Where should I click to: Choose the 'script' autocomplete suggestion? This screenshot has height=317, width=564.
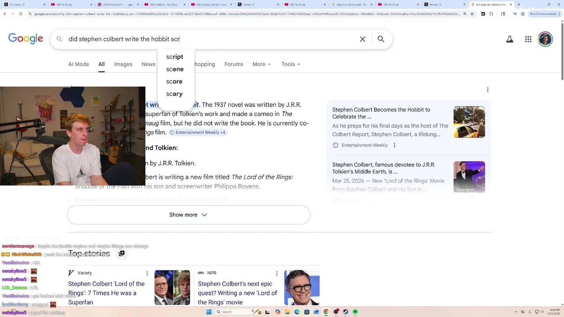point(174,57)
